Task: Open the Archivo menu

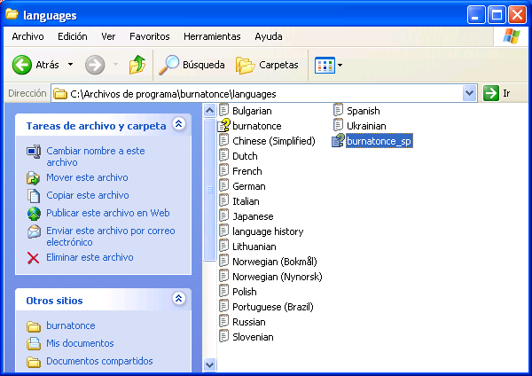Action: click(x=27, y=36)
